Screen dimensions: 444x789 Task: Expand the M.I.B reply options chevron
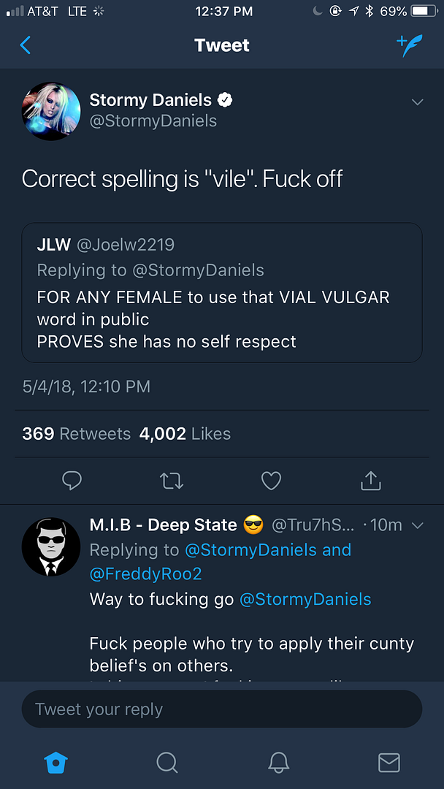coord(418,525)
